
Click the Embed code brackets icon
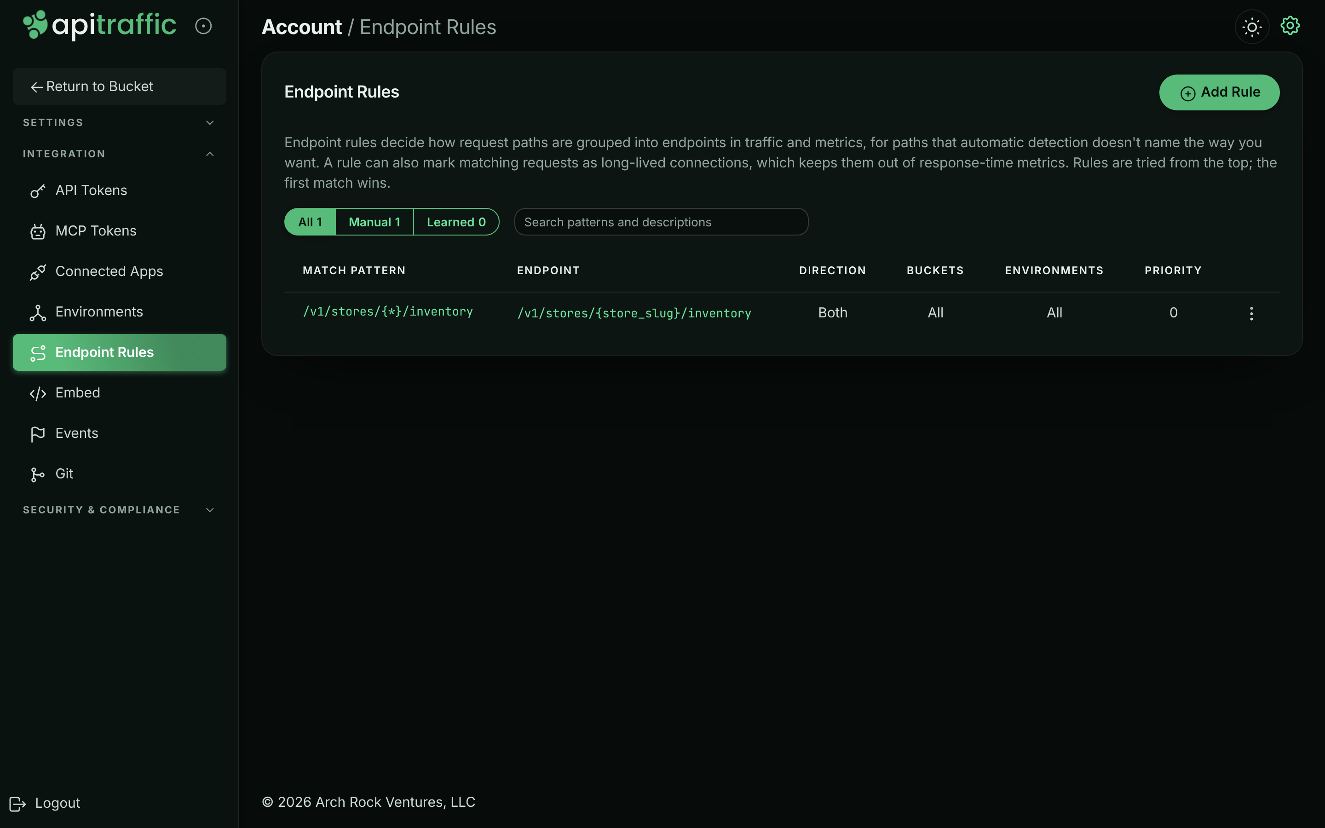tap(38, 394)
